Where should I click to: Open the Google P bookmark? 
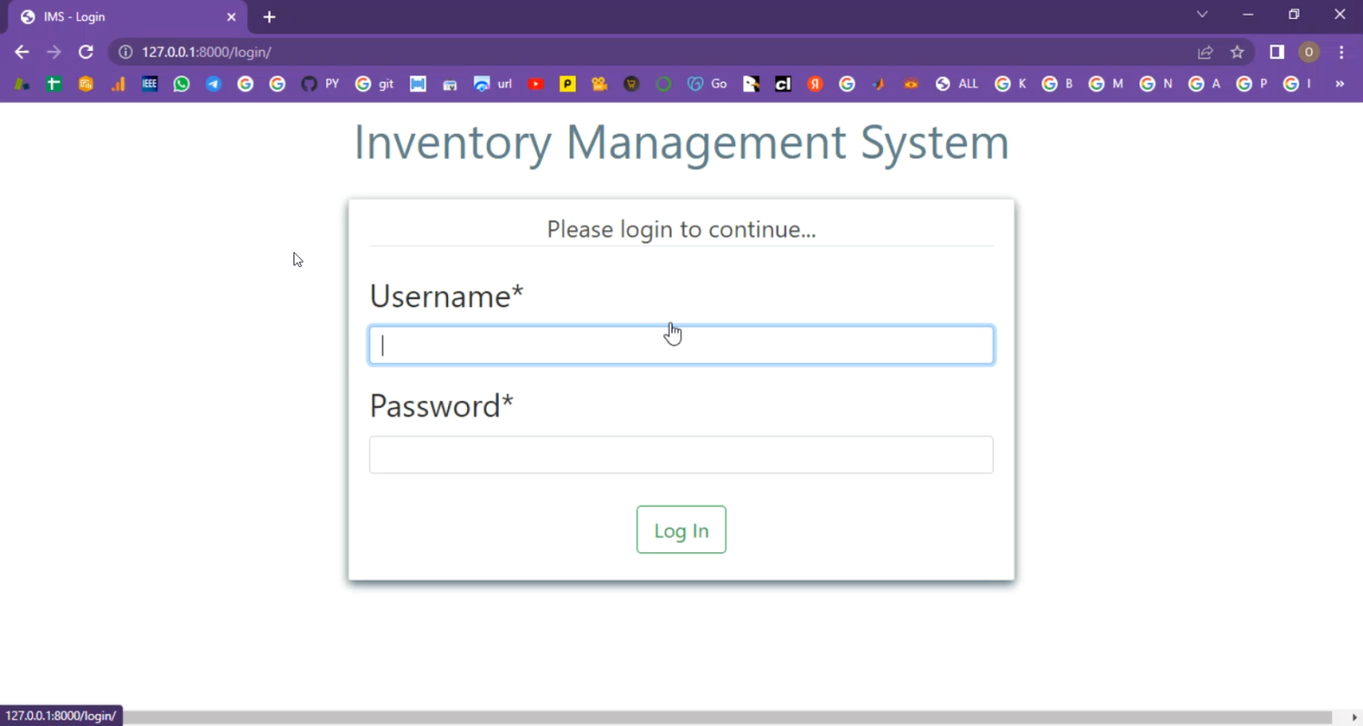[1252, 84]
